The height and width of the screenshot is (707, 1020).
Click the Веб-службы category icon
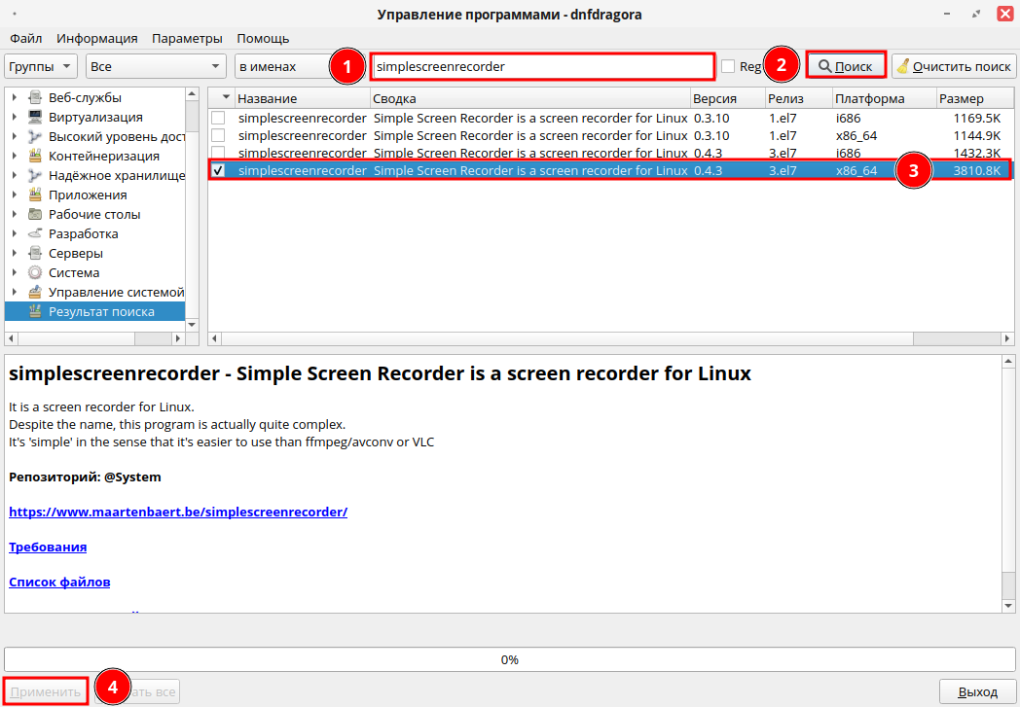(35, 98)
